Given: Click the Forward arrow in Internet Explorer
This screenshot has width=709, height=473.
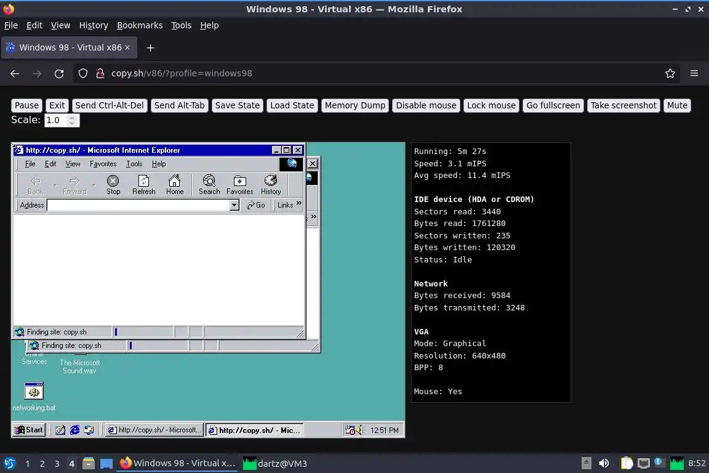Looking at the screenshot, I should [x=74, y=185].
